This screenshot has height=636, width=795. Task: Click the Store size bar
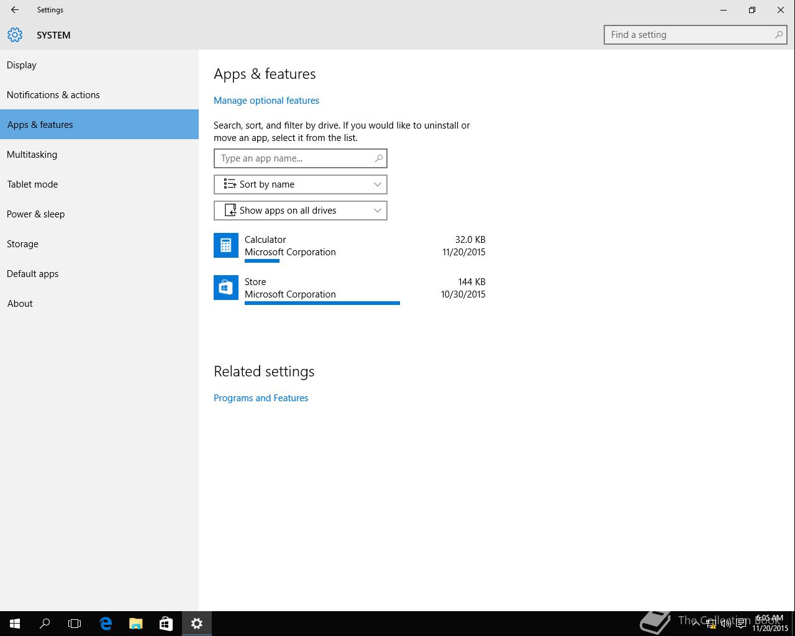click(322, 303)
